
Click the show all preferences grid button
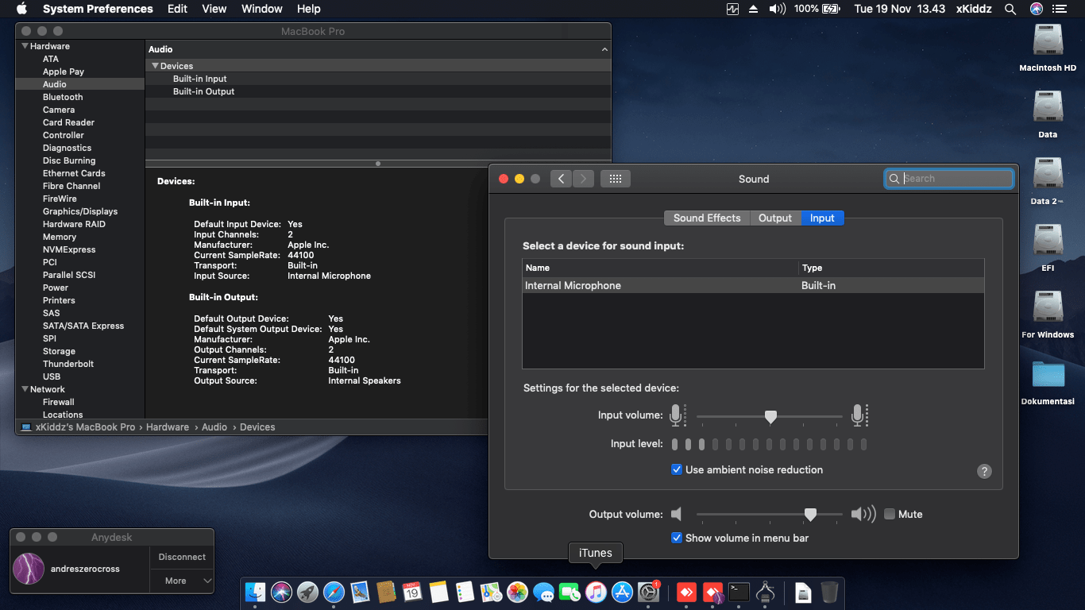pos(615,179)
